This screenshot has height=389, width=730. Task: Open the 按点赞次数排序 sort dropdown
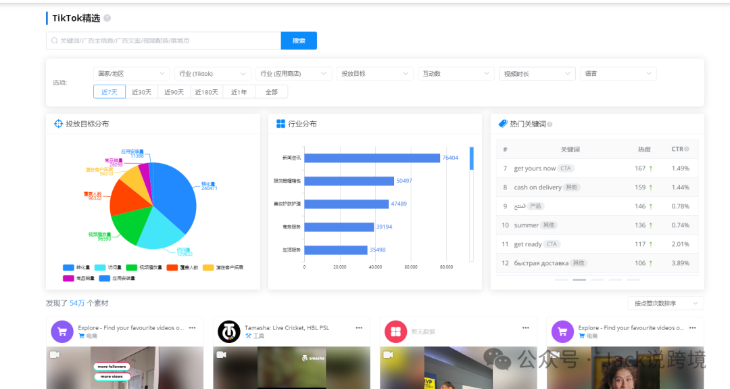[x=665, y=303]
